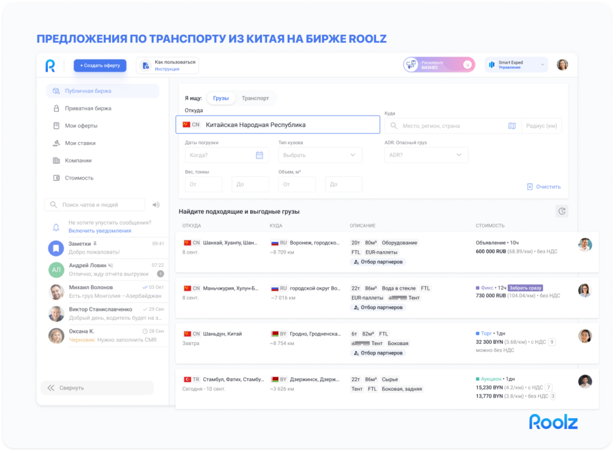The width and height of the screenshot is (614, 451).
Task: Click the Отбор партнеров tag on Гродно row
Action: (x=378, y=353)
